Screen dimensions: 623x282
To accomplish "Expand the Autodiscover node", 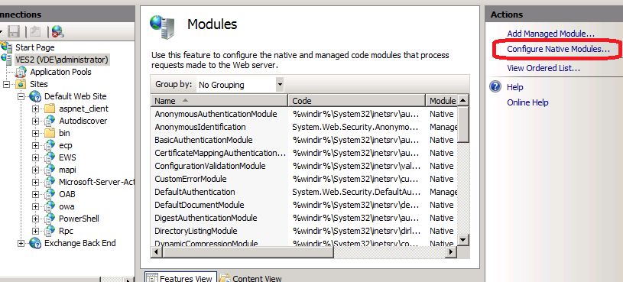I will click(35, 122).
